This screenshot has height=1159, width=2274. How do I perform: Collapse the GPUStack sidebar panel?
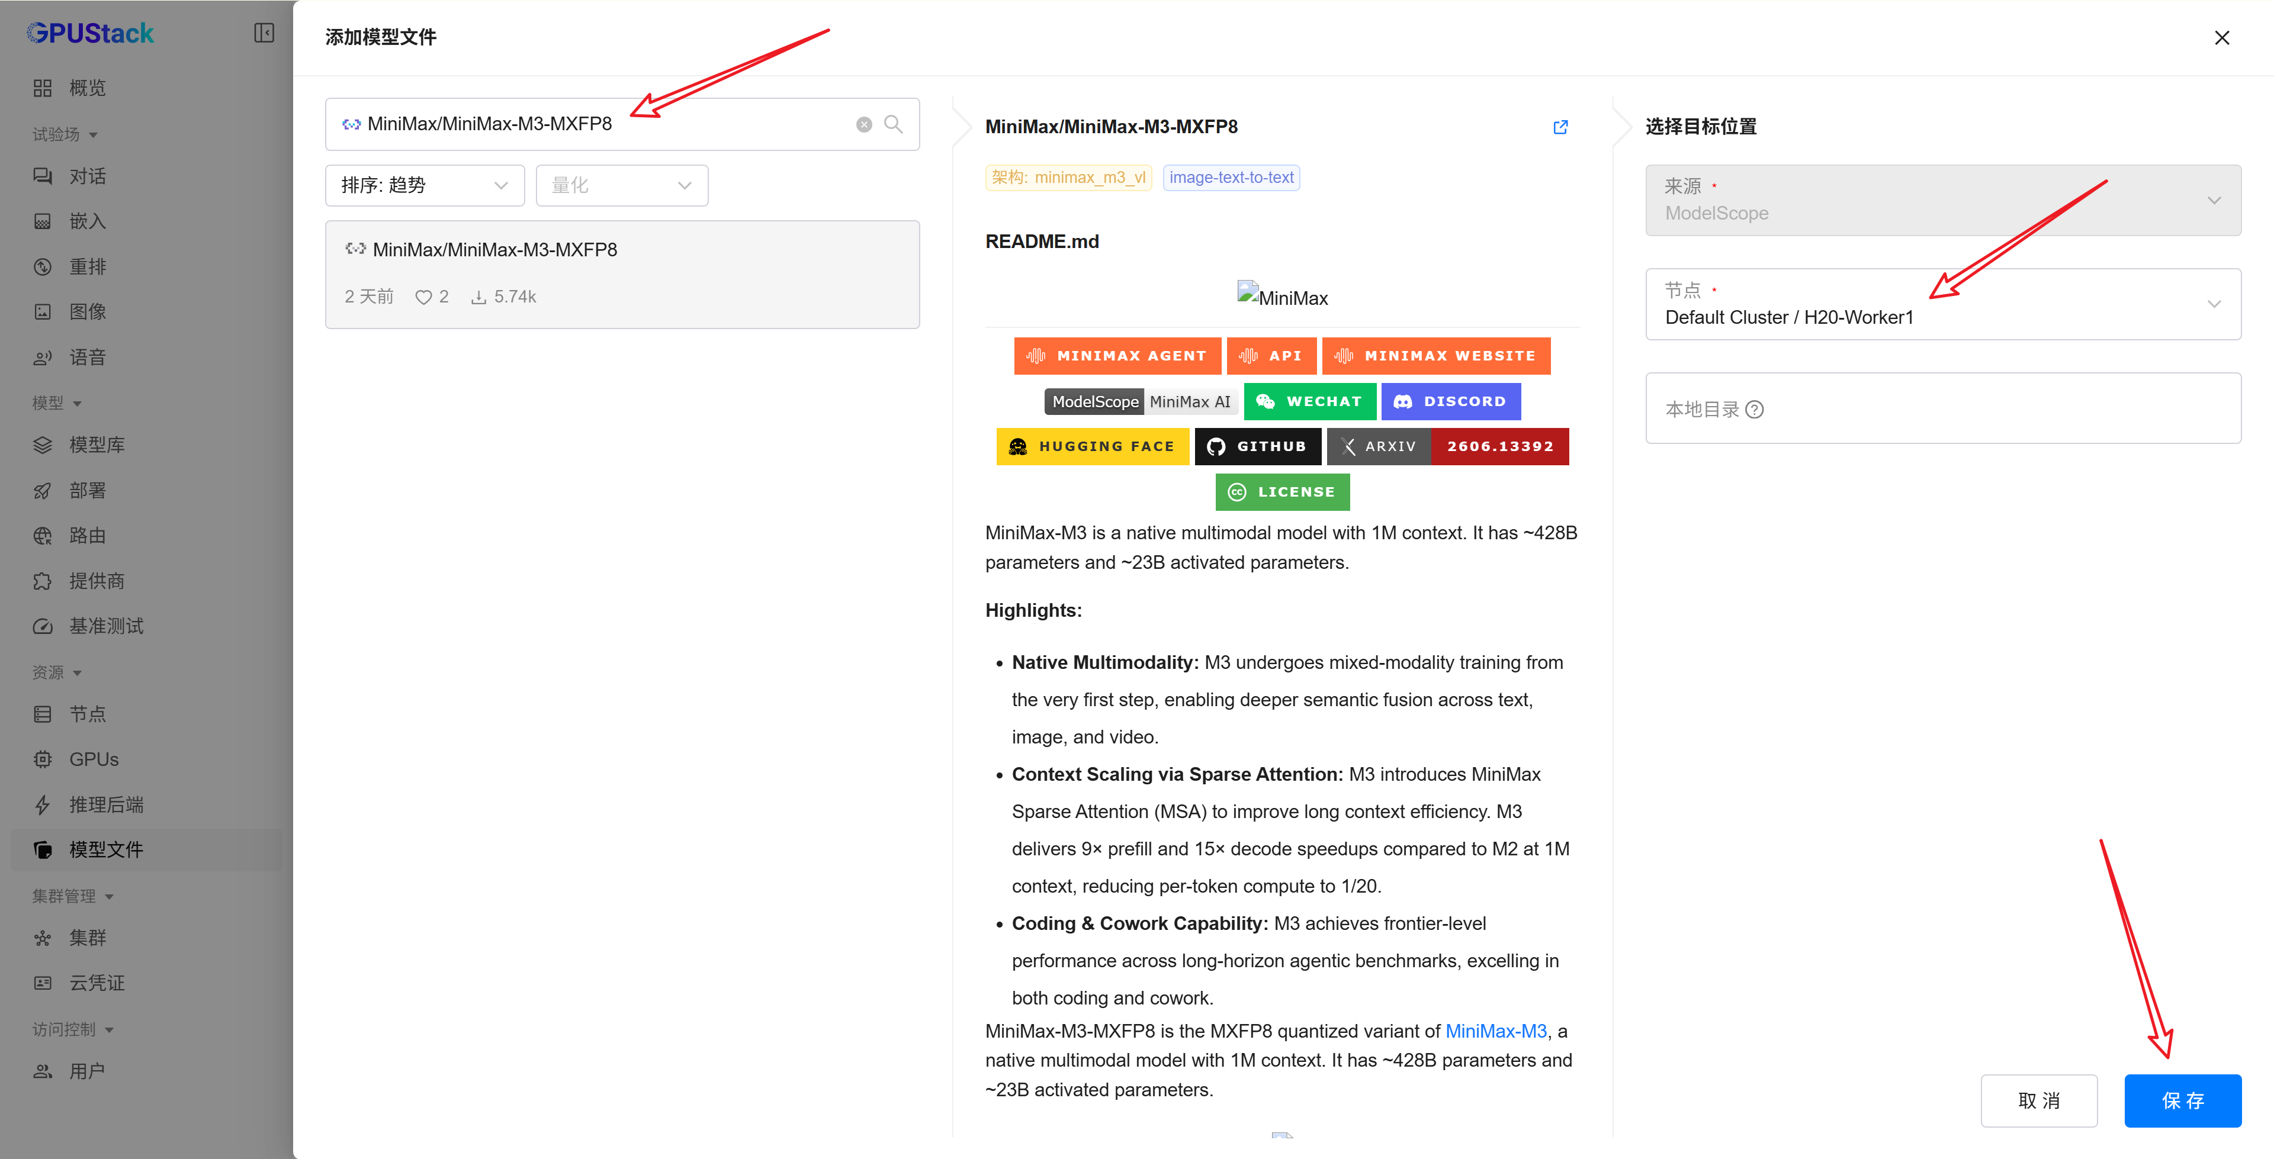tap(264, 34)
